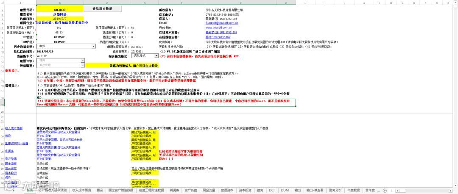Switch to the 分产品收入成本预测 sheet tab

53,190
